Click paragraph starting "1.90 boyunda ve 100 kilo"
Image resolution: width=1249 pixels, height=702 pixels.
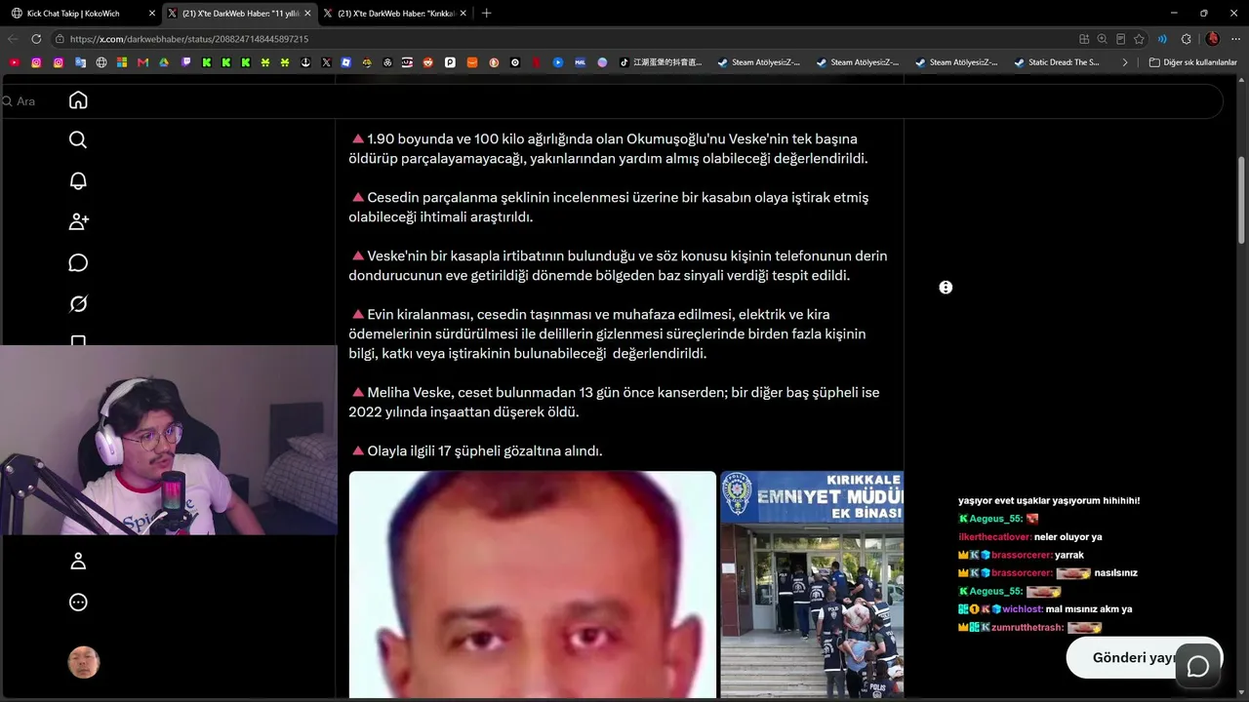coord(608,148)
